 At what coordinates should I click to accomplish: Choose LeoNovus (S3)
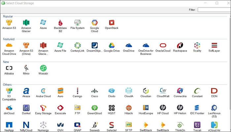pyautogui.click(x=214, y=111)
